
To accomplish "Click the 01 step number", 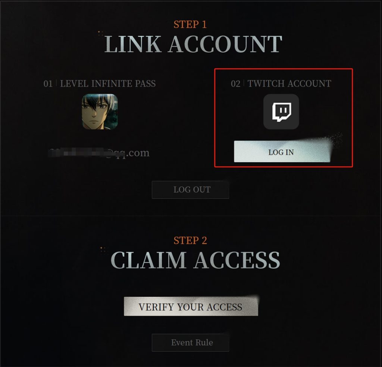I will [x=48, y=84].
